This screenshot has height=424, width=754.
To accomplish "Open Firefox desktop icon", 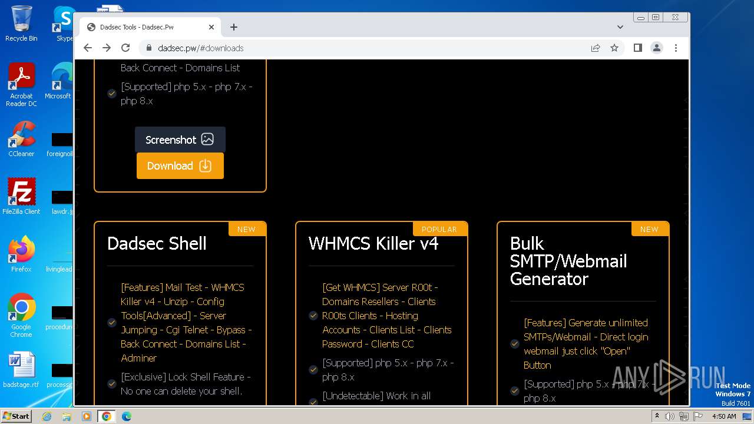I will [21, 254].
